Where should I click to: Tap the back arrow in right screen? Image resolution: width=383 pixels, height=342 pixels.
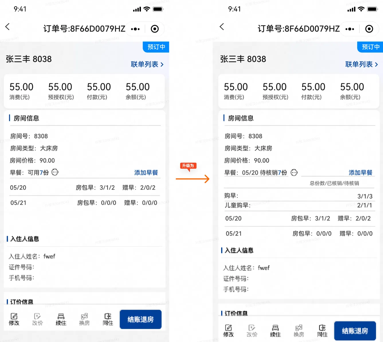click(x=222, y=27)
